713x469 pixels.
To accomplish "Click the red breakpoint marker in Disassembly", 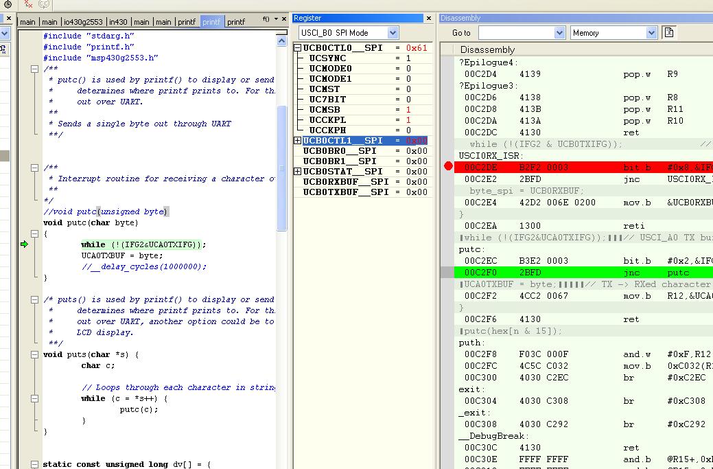I will pyautogui.click(x=449, y=166).
